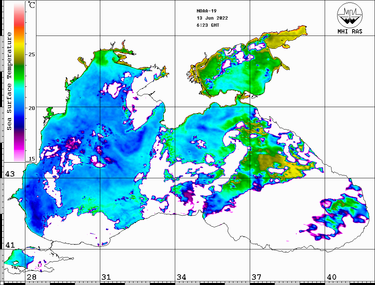Click the temperature color scale bar
This screenshot has height=285, width=375.
click(19, 82)
